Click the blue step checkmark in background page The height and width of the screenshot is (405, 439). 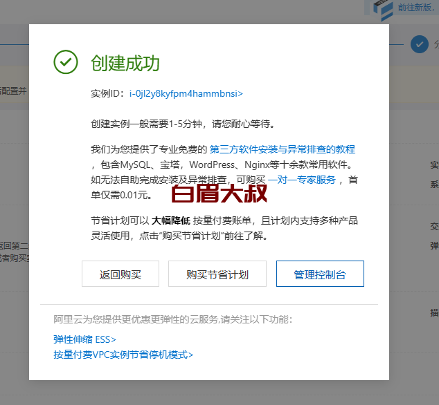(420, 44)
